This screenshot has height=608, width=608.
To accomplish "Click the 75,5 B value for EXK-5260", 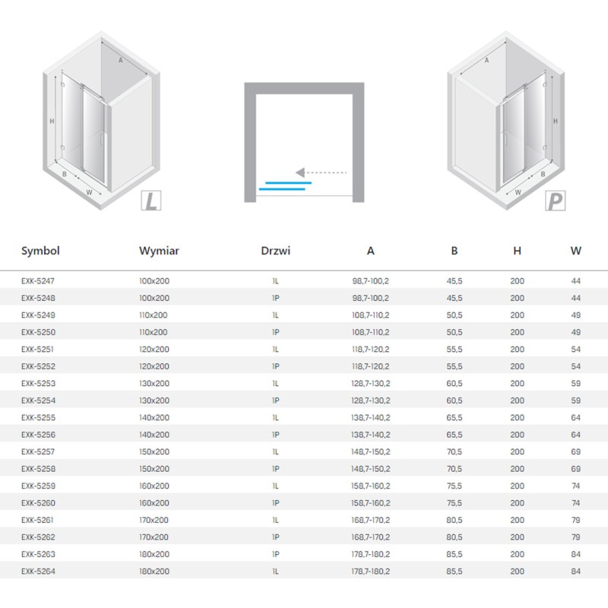I will click(x=454, y=502).
